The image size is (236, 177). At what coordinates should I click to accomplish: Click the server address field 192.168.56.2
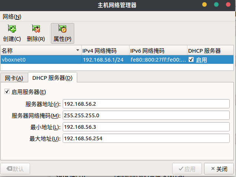[146, 104]
